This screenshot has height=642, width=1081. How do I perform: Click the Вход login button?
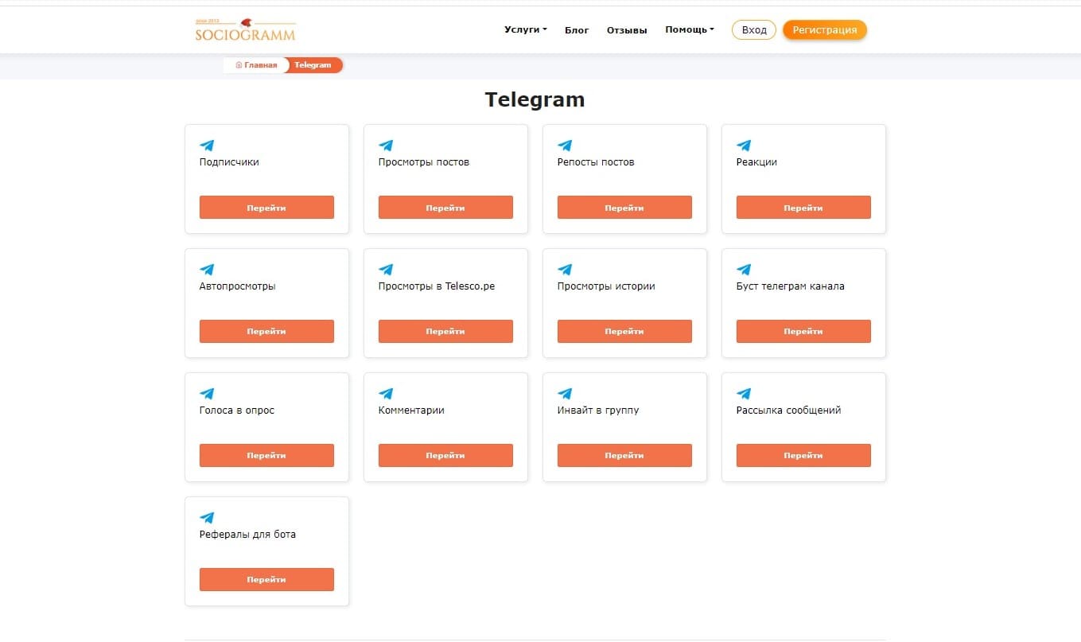pyautogui.click(x=754, y=30)
